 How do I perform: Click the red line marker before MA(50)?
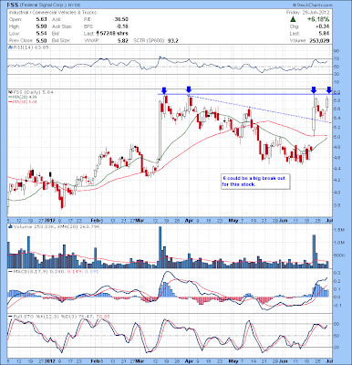10,102
